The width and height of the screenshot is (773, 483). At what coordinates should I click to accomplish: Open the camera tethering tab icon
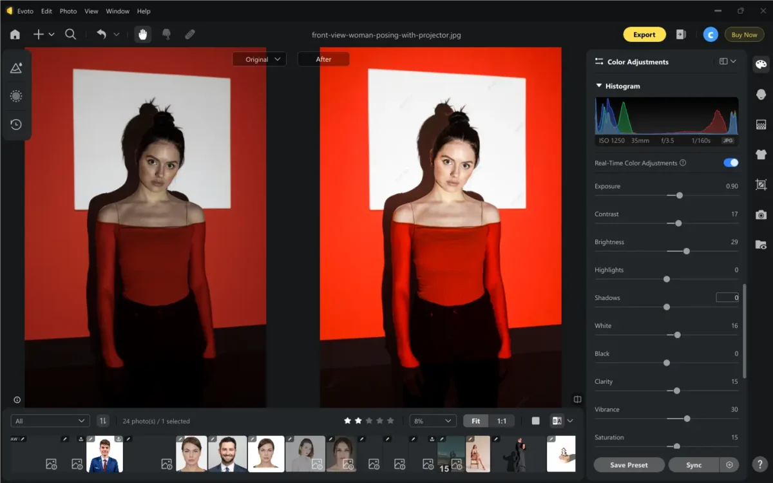[x=761, y=214]
